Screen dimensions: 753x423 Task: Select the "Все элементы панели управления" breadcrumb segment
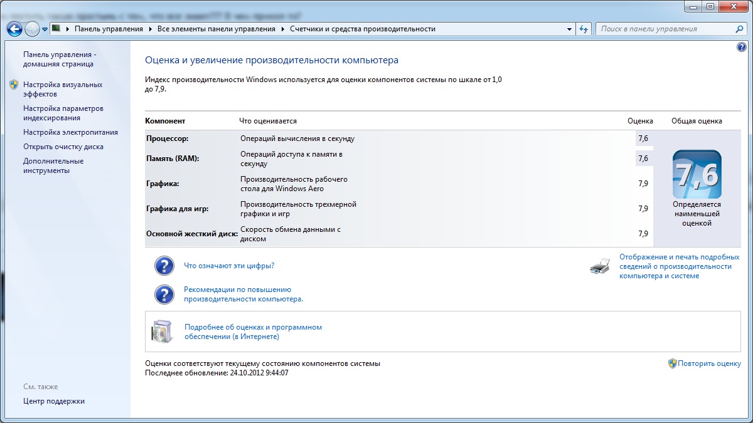coord(216,29)
